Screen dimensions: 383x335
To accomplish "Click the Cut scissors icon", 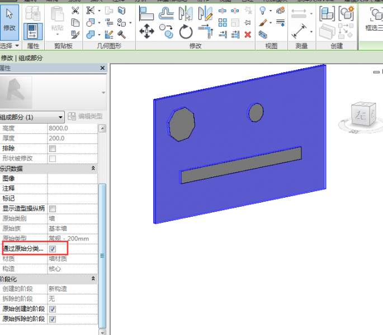I will (x=75, y=11).
